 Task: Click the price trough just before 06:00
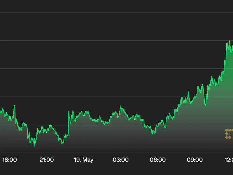point(152,134)
